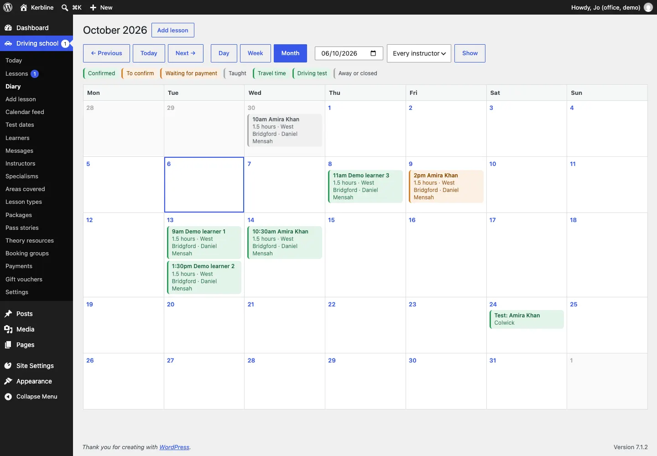Click the Show button

point(470,53)
